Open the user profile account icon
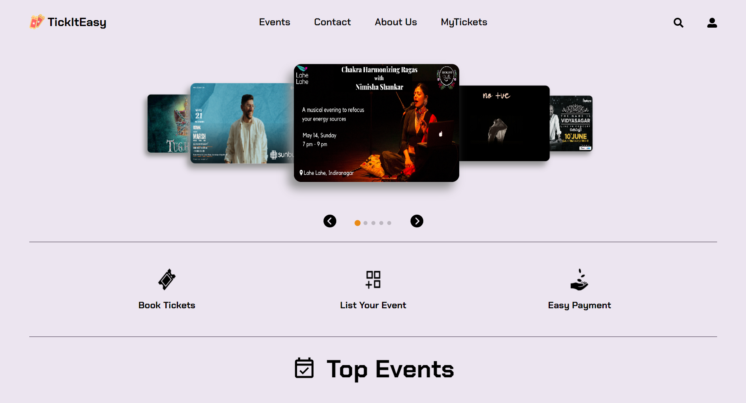The image size is (746, 403). 712,23
